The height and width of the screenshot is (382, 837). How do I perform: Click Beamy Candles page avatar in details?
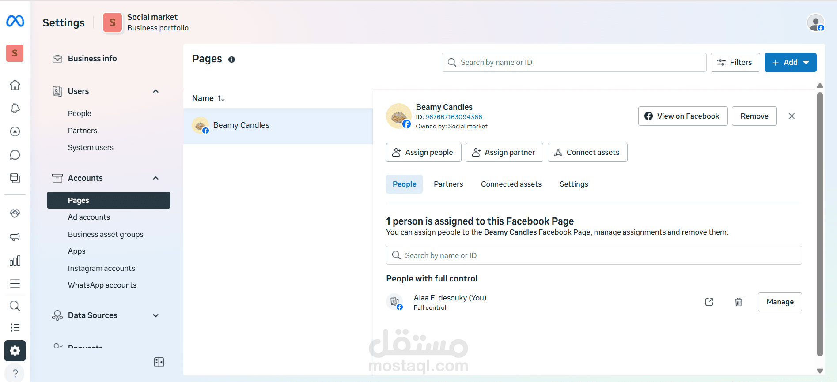click(x=399, y=116)
